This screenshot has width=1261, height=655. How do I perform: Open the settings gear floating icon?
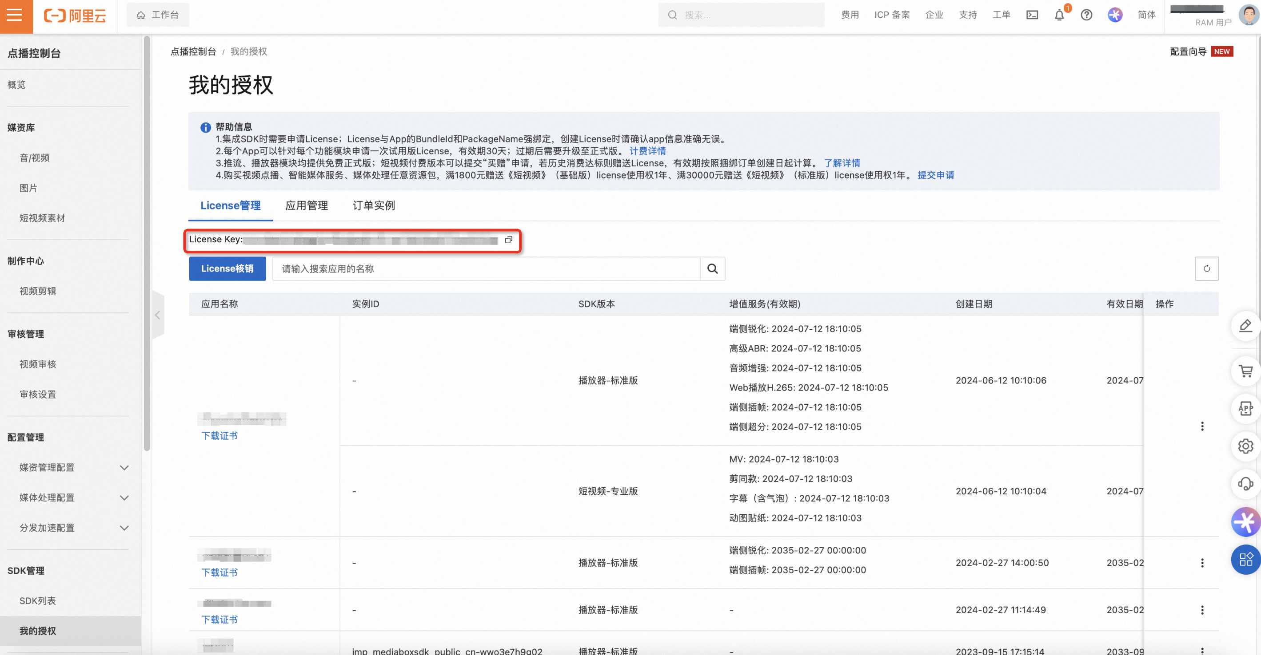point(1246,446)
